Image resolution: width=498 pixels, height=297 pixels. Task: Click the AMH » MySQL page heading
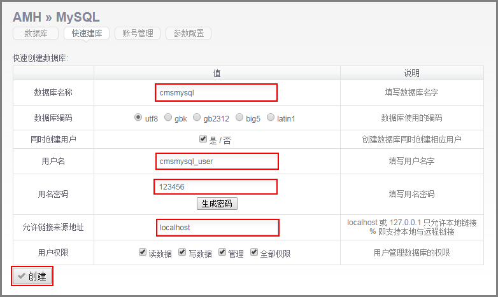(x=56, y=17)
